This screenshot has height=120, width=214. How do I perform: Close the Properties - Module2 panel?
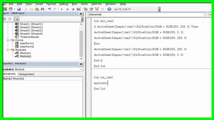pos(81,64)
